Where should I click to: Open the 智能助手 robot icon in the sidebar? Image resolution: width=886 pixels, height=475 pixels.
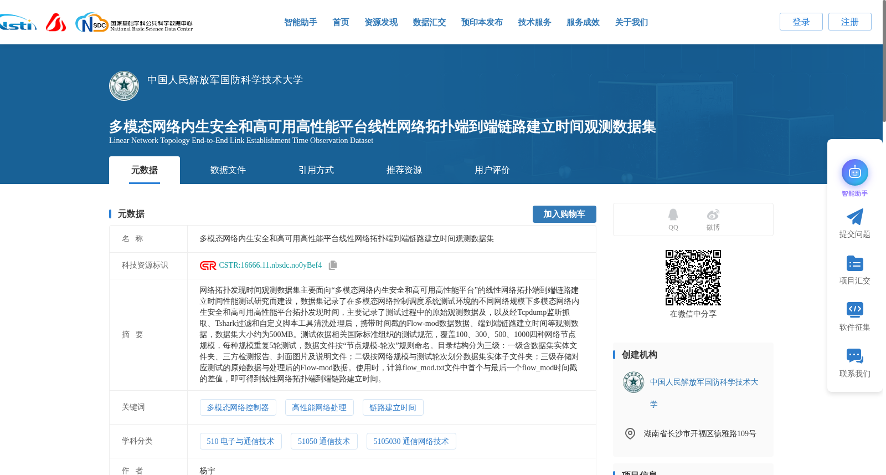click(x=855, y=173)
